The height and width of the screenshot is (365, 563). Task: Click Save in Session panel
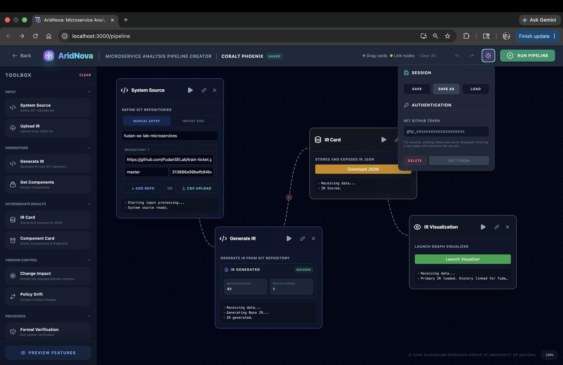417,89
